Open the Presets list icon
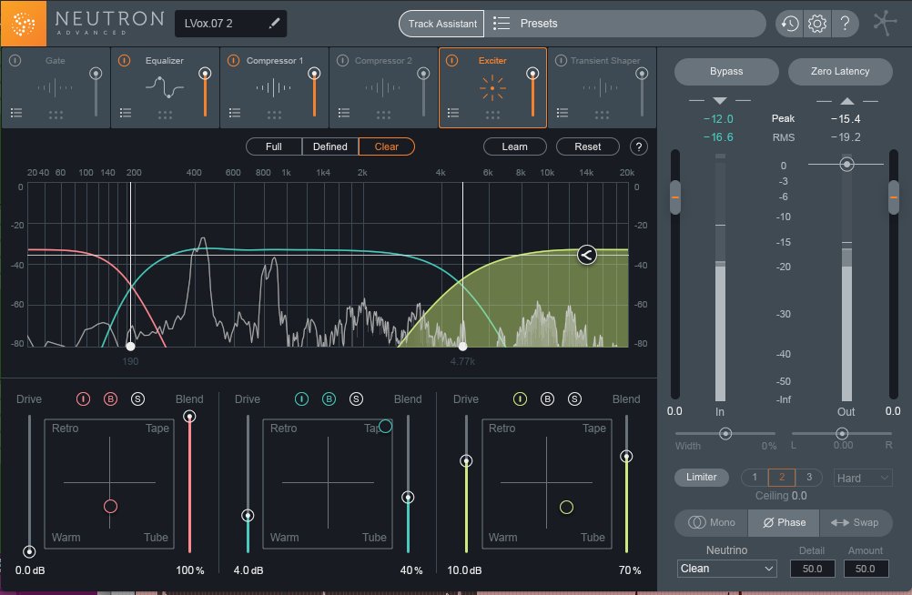912x595 pixels. (x=501, y=24)
